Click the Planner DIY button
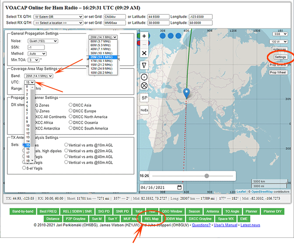The width and height of the screenshot is (294, 244). [273, 211]
